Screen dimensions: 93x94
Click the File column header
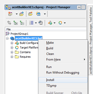tap(46, 29)
